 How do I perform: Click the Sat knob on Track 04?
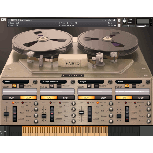[x=149, y=121]
